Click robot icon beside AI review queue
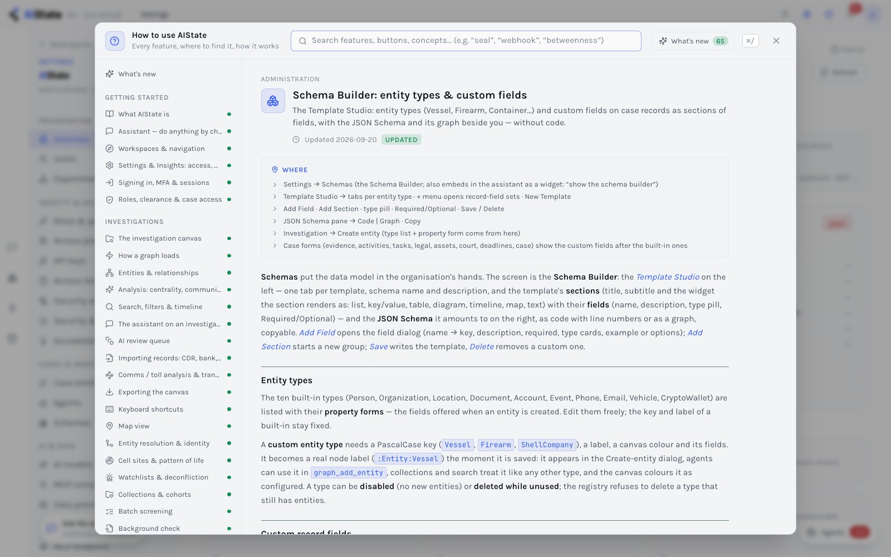 110,341
